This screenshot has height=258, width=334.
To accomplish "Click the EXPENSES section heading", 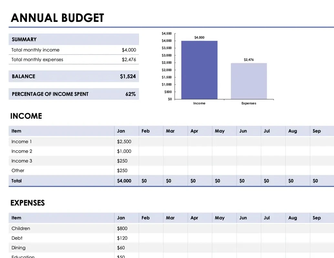I will (x=27, y=203).
